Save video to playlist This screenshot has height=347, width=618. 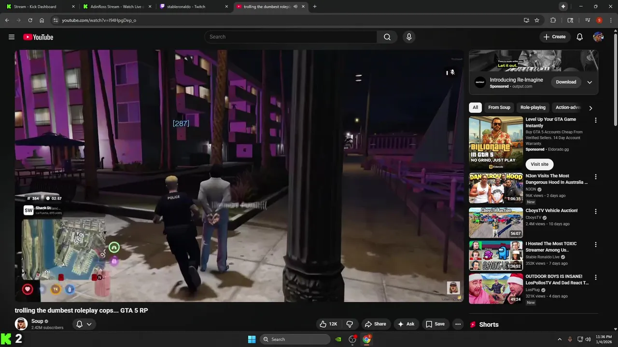coord(435,324)
